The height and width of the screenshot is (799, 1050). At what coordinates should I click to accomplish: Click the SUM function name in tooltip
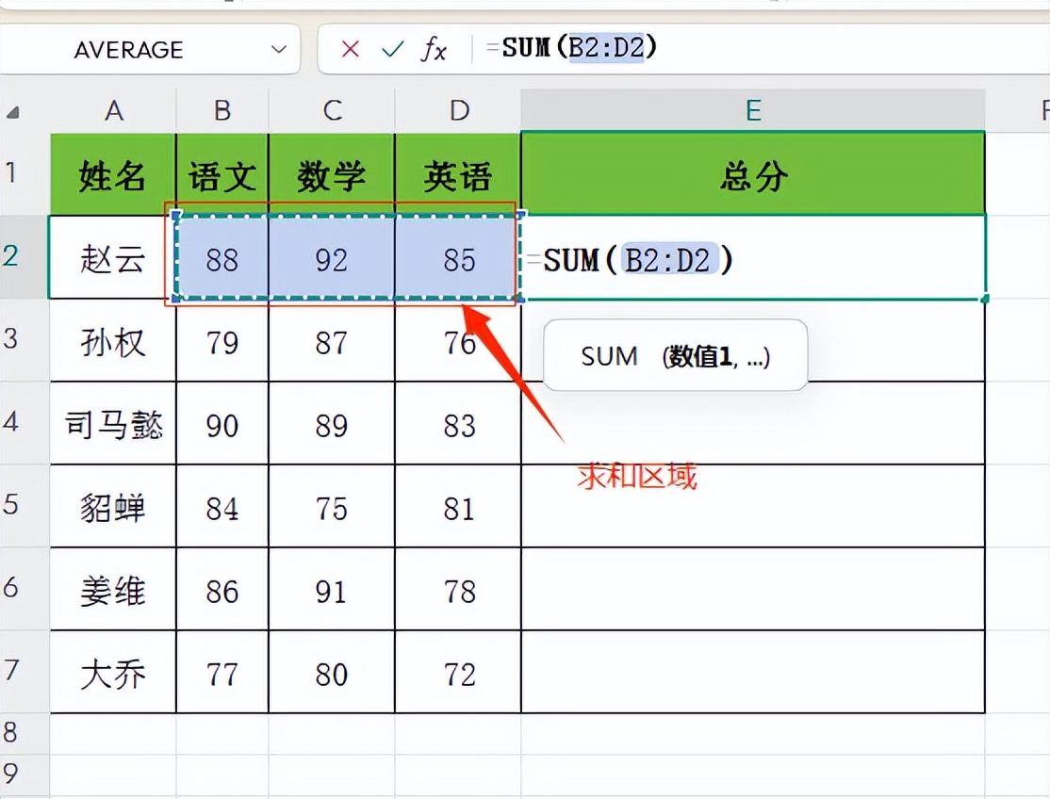(x=609, y=356)
